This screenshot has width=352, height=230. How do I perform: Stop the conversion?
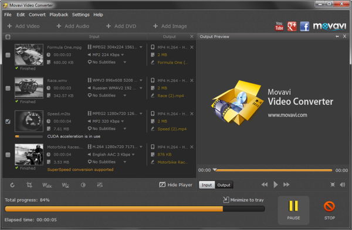pos(329,210)
